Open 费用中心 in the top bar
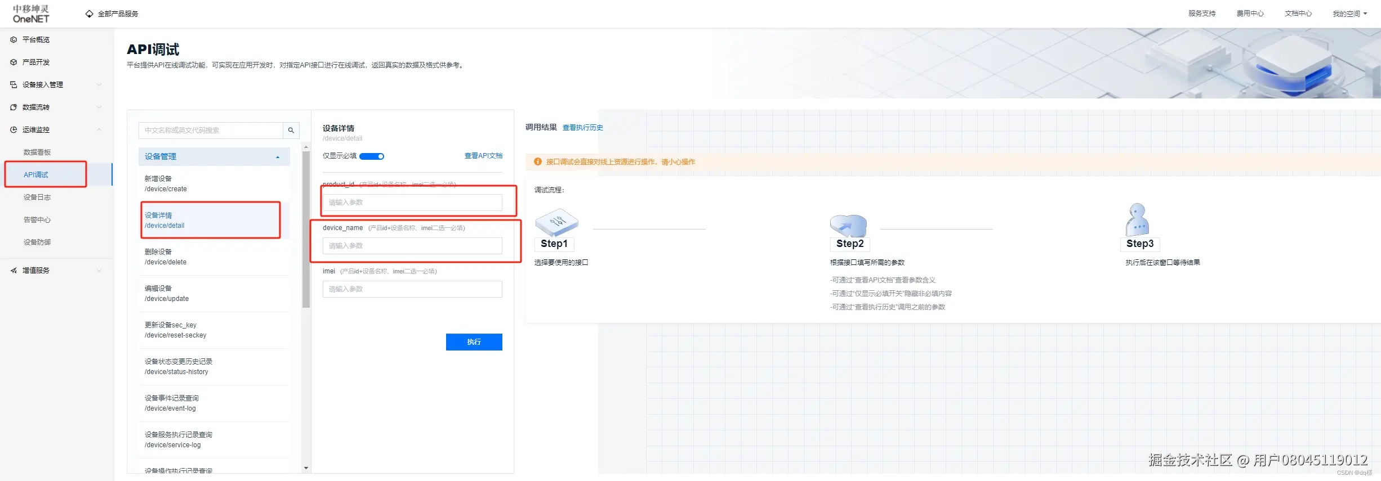Image resolution: width=1381 pixels, height=481 pixels. 1250,14
